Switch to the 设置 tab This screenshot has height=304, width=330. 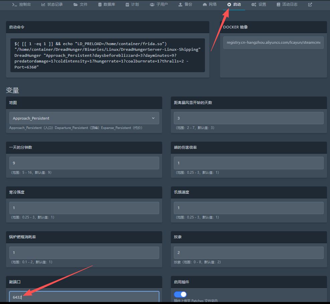pos(258,5)
